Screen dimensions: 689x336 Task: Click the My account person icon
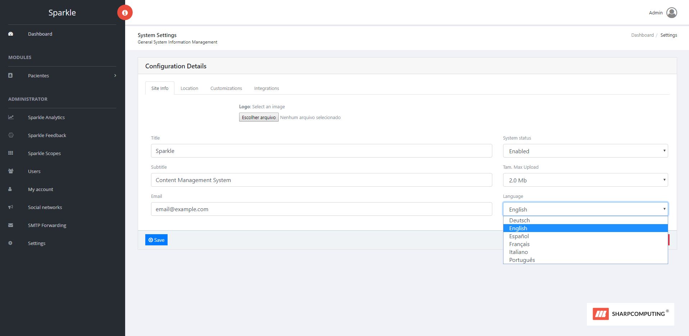click(x=10, y=189)
